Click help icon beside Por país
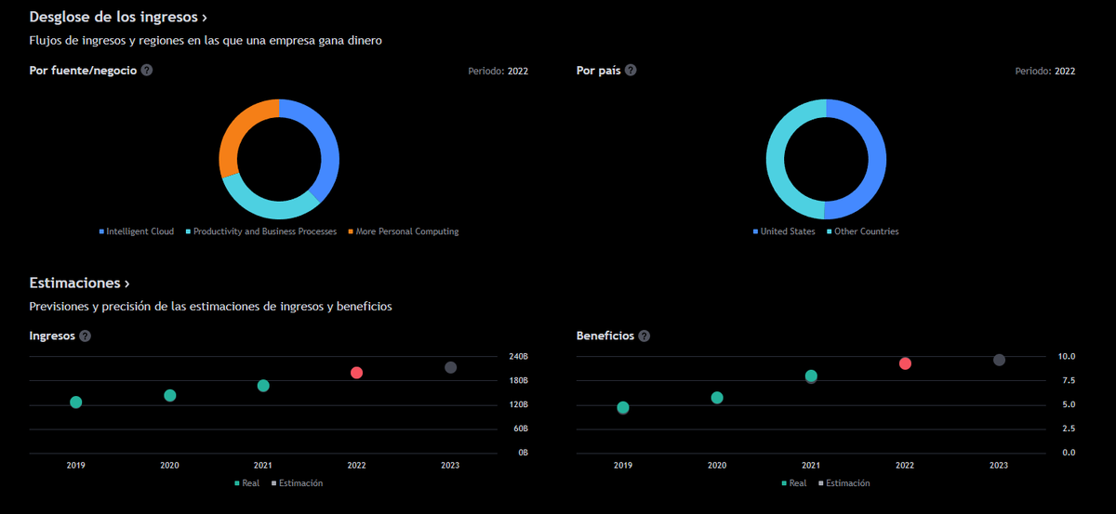This screenshot has height=514, width=1116. pyautogui.click(x=631, y=71)
